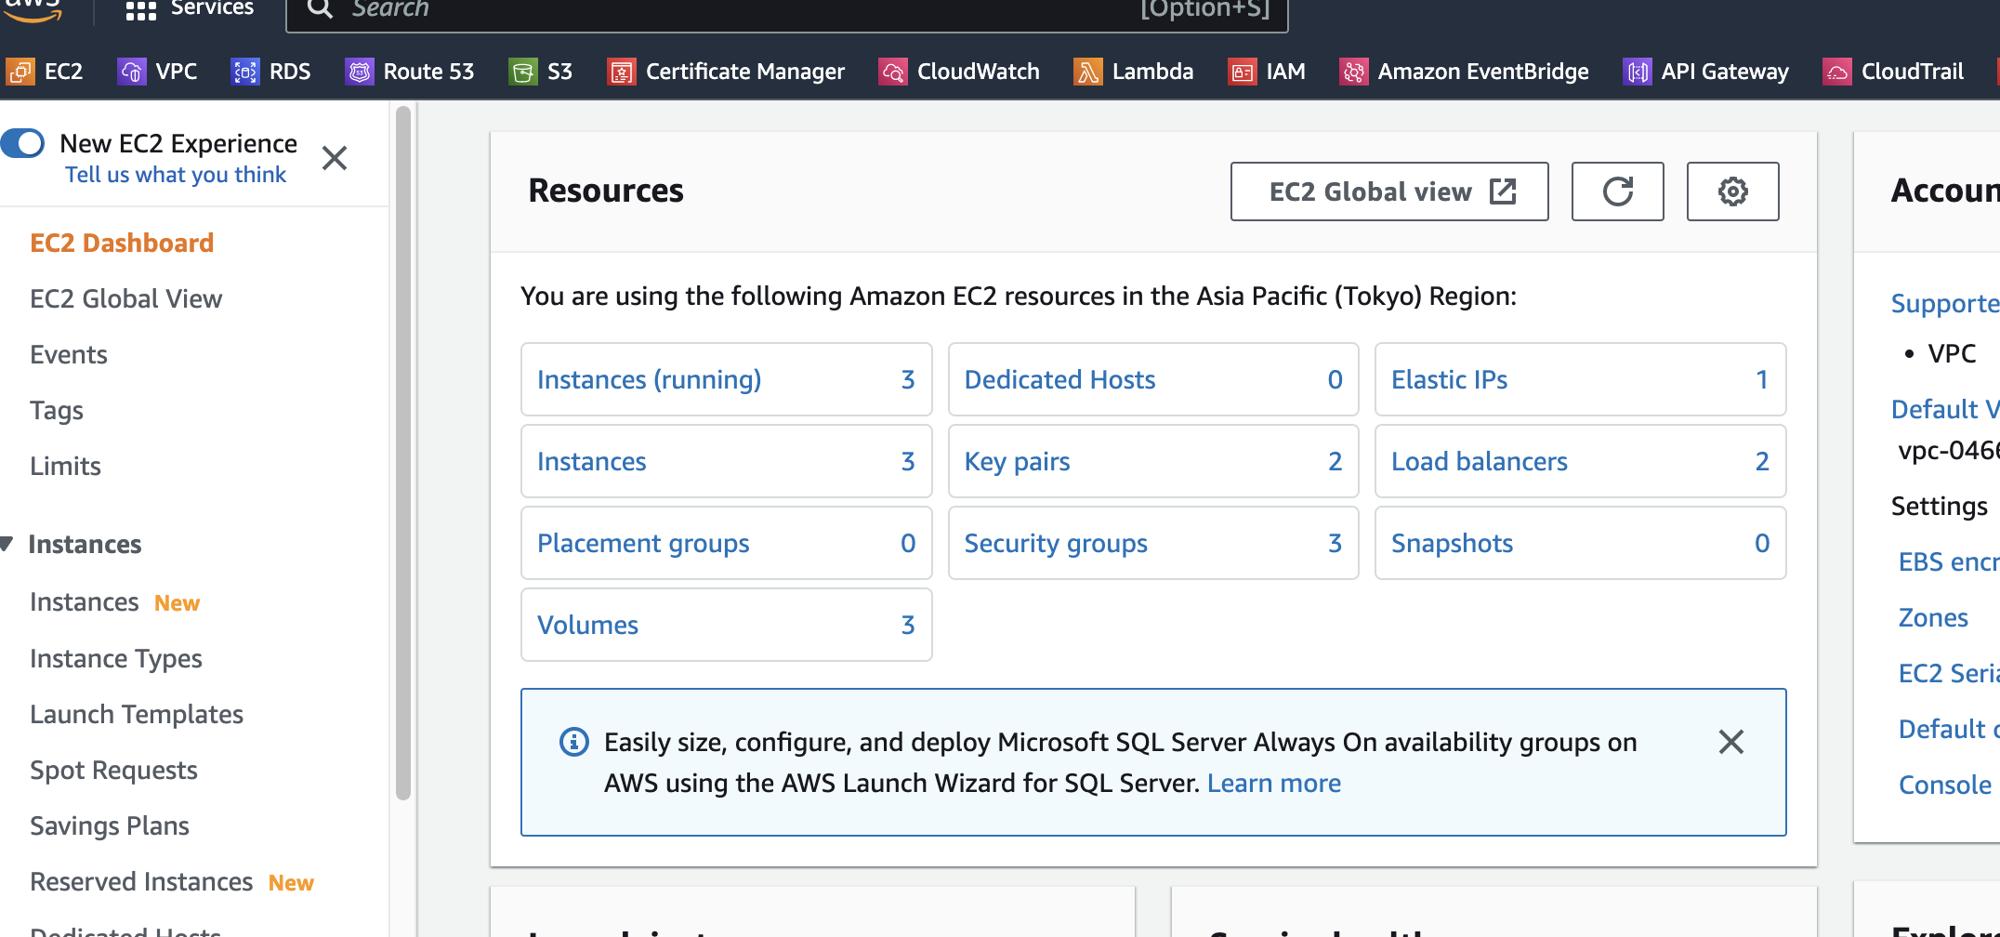
Task: Select Instance Types in the sidebar
Action: pos(116,658)
